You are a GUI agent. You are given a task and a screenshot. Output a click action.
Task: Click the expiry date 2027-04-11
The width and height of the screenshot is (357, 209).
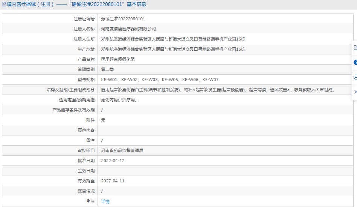[113, 181]
